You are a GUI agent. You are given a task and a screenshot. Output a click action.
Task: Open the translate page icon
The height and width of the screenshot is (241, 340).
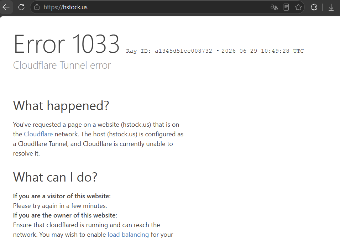pyautogui.click(x=274, y=7)
